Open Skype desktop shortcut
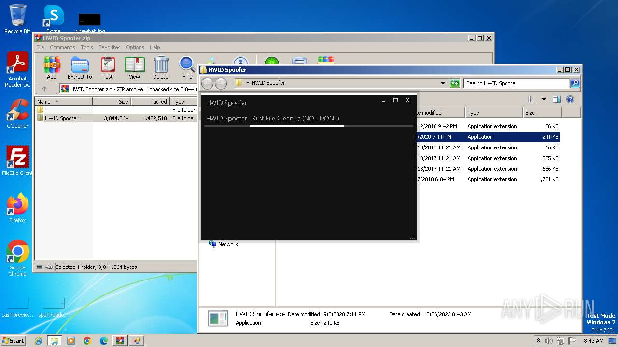Screen dimensions: 618x347 pyautogui.click(x=53, y=19)
